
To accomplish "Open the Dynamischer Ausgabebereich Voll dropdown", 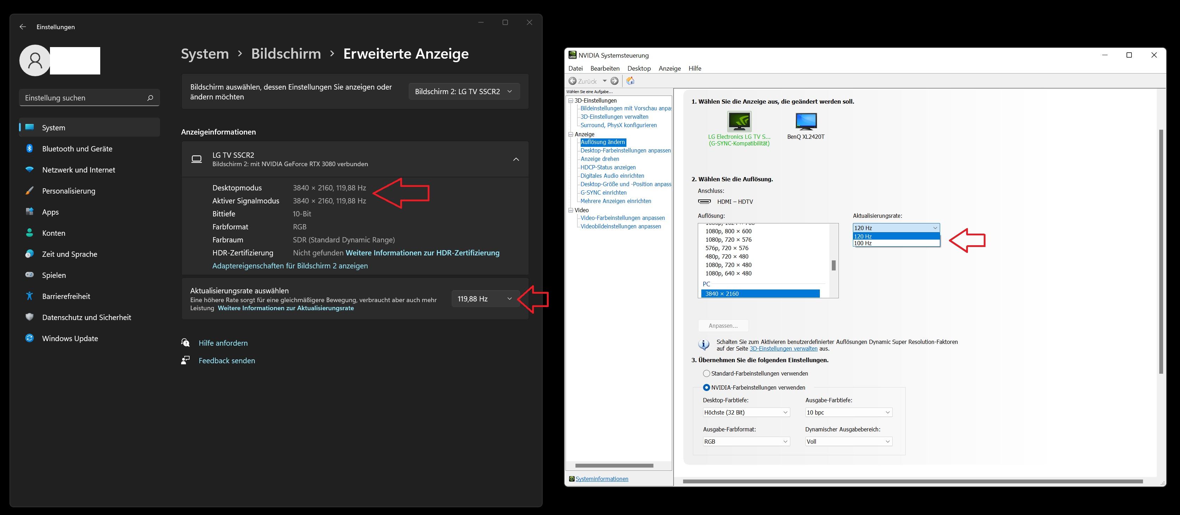I will tap(848, 442).
